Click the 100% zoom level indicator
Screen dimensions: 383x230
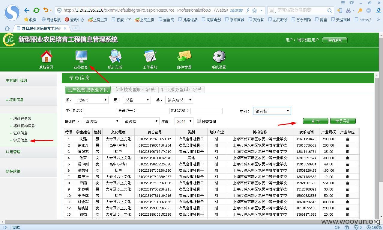tap(376, 227)
